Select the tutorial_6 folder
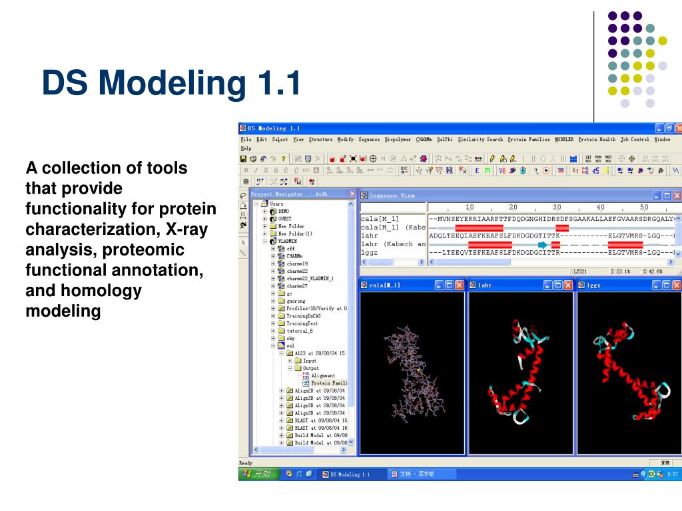682x511 pixels. [x=295, y=331]
